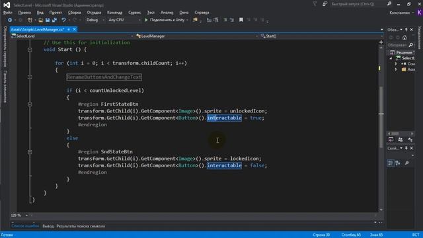
Task: Click search icon in Solution Explorer
Action: pos(411,45)
